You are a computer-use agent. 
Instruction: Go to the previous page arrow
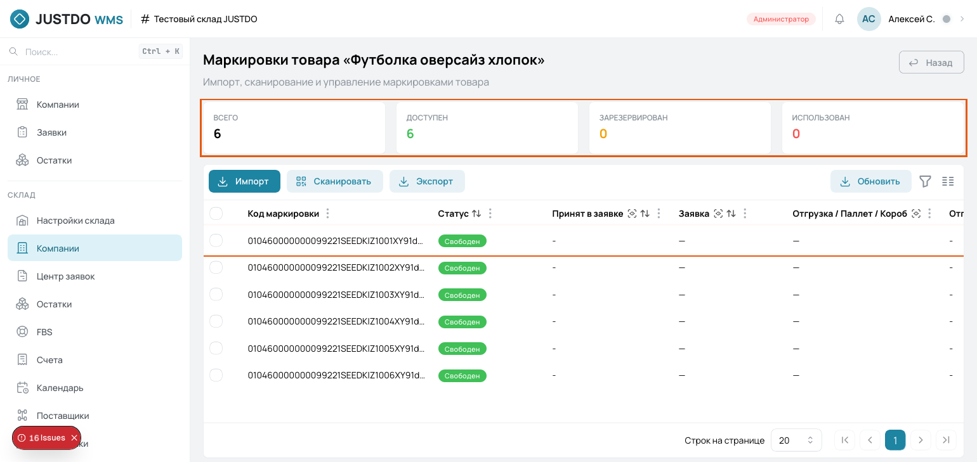pos(870,440)
